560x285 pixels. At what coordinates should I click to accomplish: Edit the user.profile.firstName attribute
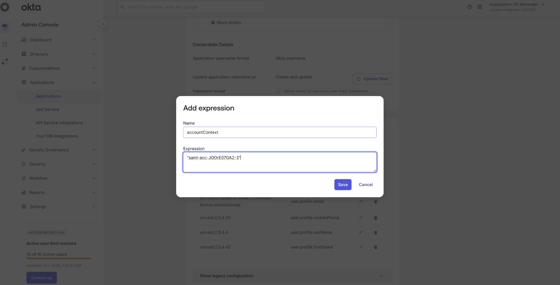pyautogui.click(x=360, y=247)
